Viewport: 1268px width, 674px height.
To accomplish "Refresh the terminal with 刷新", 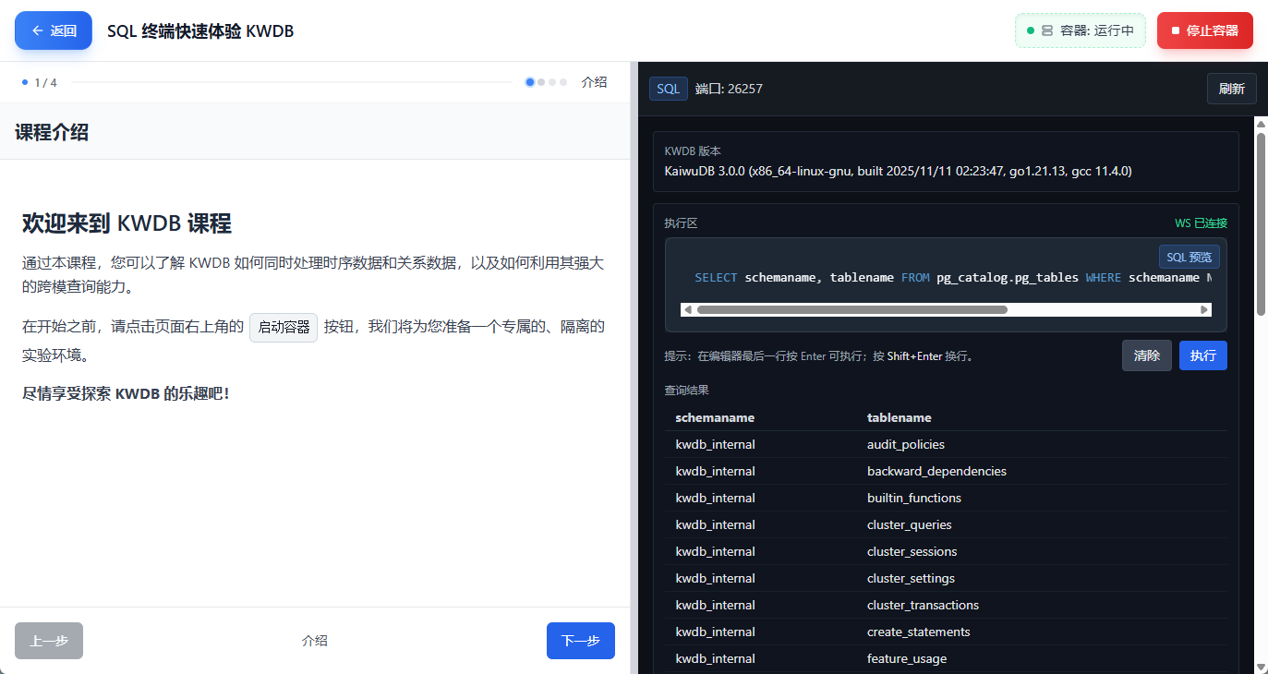I will 1232,89.
